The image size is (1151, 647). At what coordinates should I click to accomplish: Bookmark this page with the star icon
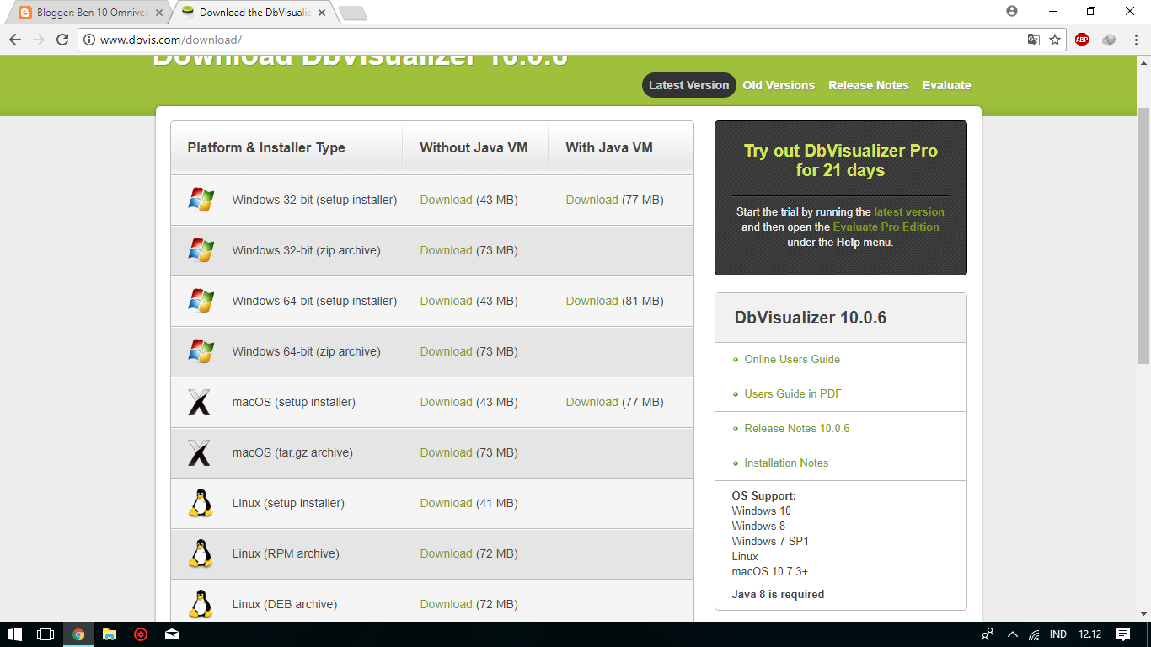[x=1055, y=40]
